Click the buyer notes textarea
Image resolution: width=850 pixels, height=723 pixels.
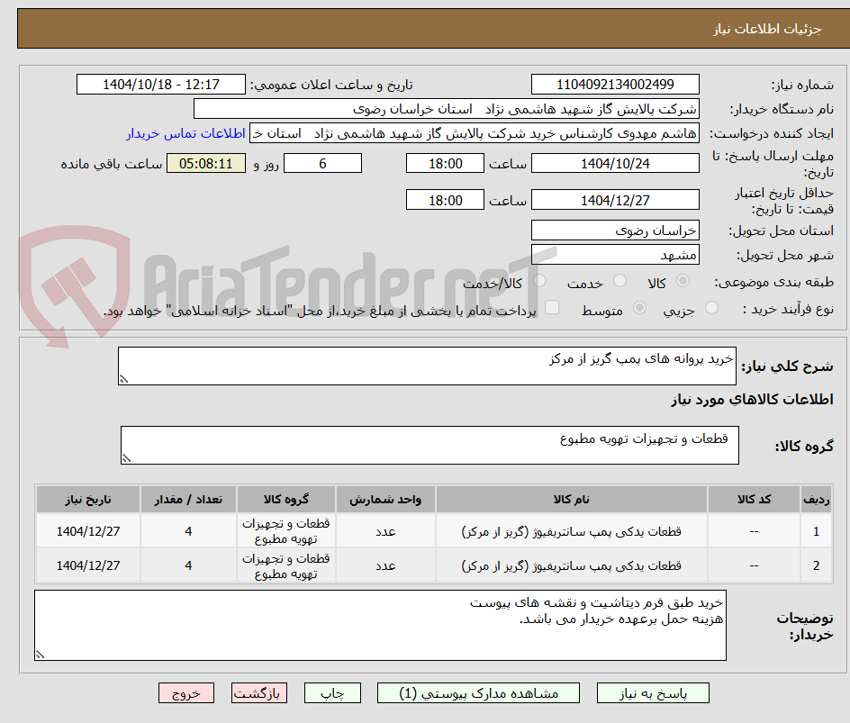pos(380,626)
